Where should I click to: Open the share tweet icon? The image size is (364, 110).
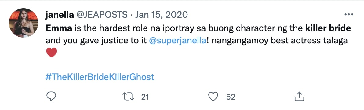pyautogui.click(x=299, y=96)
